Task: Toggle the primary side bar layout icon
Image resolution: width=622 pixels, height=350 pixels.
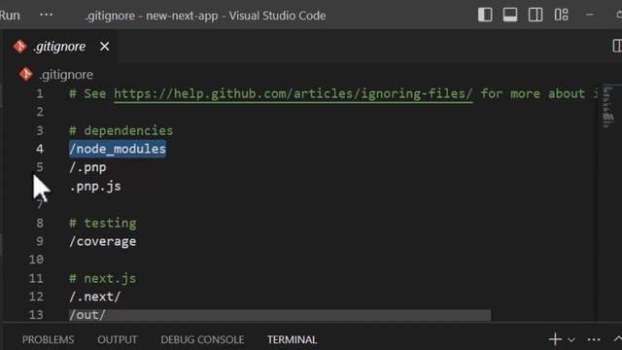Action: [x=485, y=16]
